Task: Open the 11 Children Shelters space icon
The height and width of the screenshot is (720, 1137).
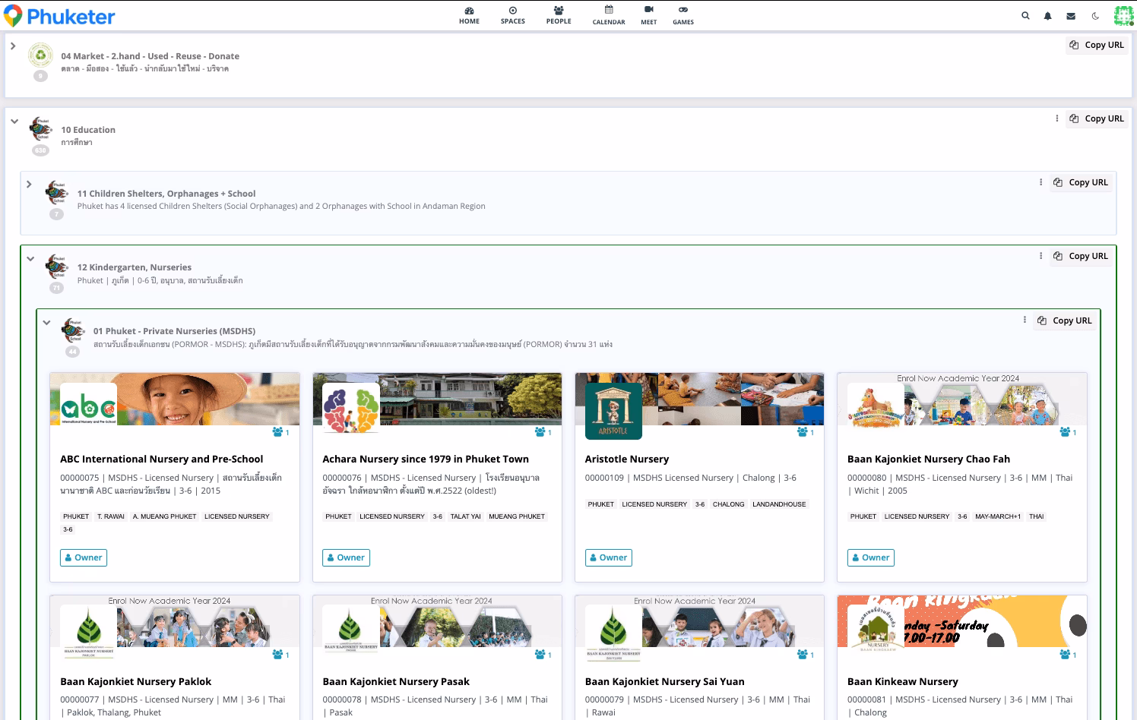Action: (56, 193)
